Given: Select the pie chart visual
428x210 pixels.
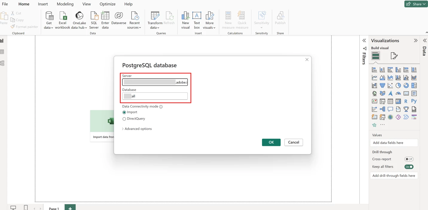Looking at the screenshot, I should pos(398,86).
